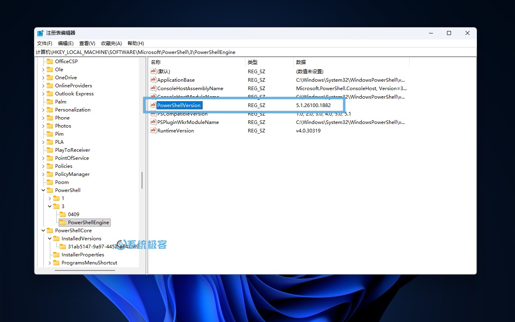Click the Registry Editor app icon in title bar
The width and height of the screenshot is (515, 322).
point(40,33)
